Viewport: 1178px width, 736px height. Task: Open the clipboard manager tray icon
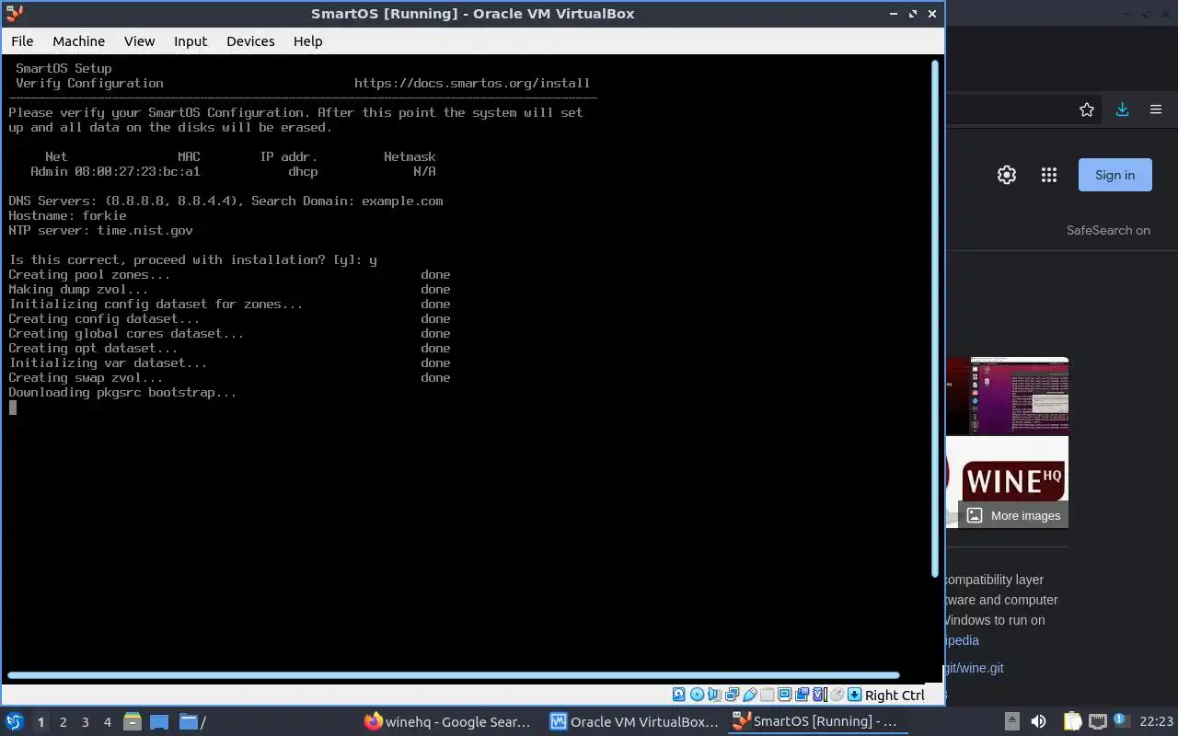1072,721
